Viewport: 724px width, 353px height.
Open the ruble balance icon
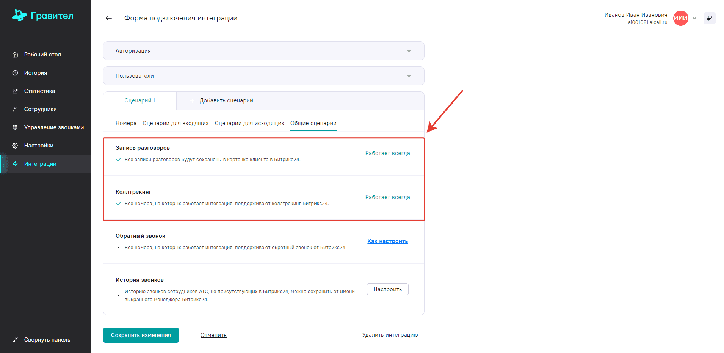pyautogui.click(x=709, y=18)
